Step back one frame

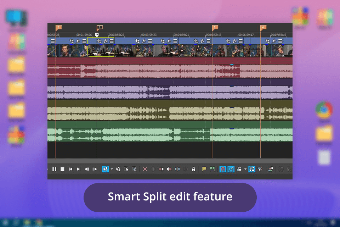point(87,169)
